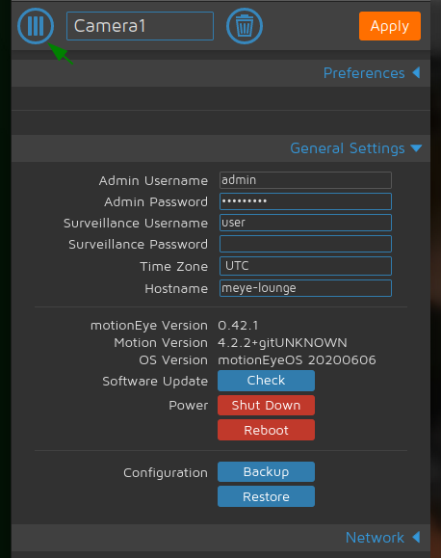The width and height of the screenshot is (441, 558).
Task: Remove Camera1 with the trash icon
Action: coord(245,26)
